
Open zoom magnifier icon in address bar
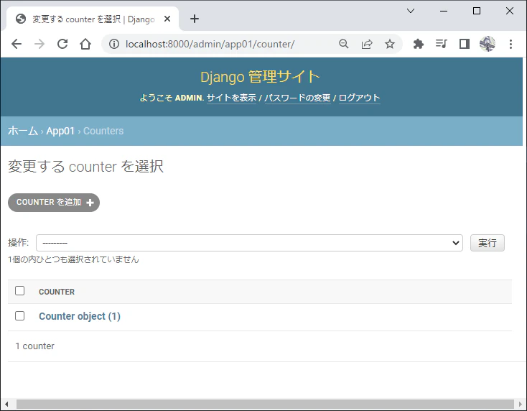[343, 44]
